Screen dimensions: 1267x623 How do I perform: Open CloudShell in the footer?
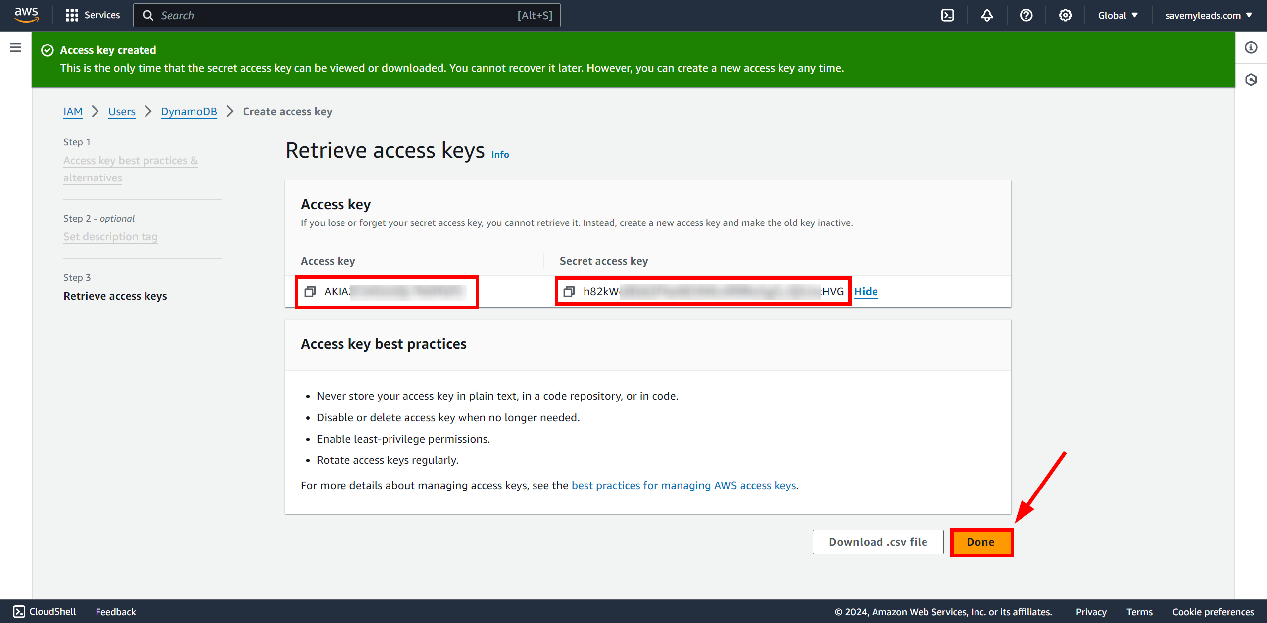(45, 612)
